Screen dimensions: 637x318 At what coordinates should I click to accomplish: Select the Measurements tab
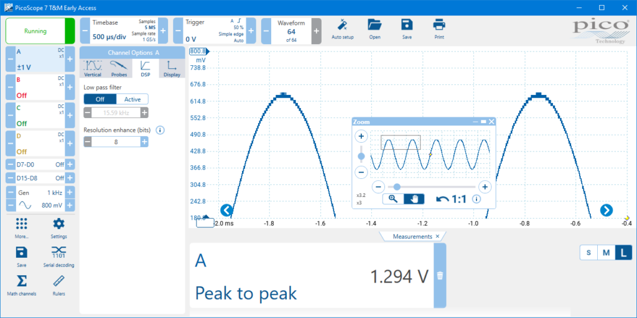(x=412, y=236)
